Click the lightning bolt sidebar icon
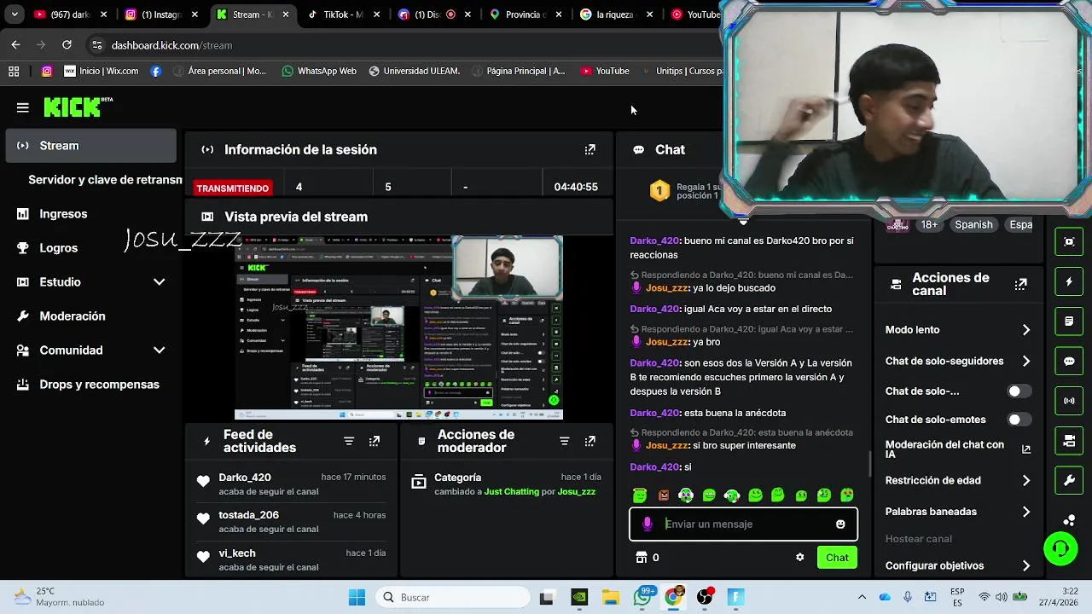The width and height of the screenshot is (1092, 614). click(x=1069, y=281)
